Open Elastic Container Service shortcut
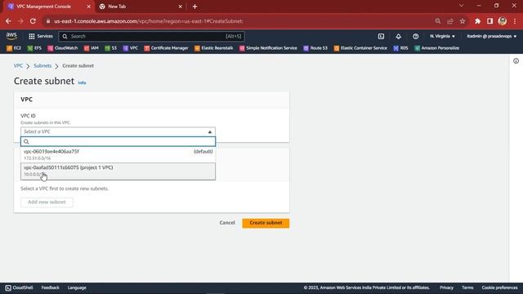 pos(360,48)
